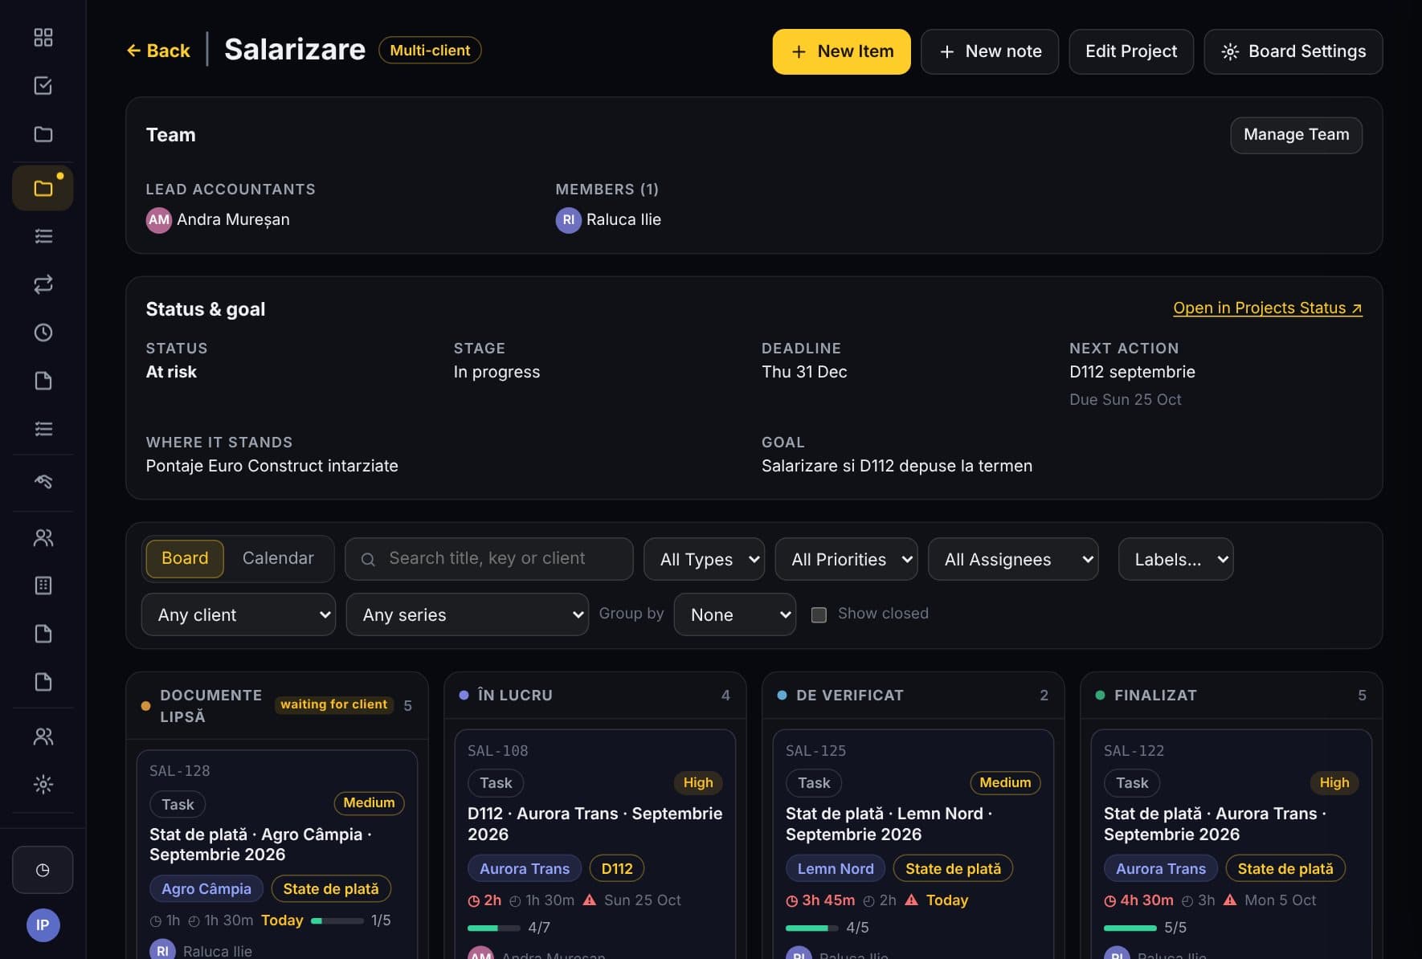Open the building grid icon in sidebar
This screenshot has width=1422, height=959.
(x=43, y=586)
